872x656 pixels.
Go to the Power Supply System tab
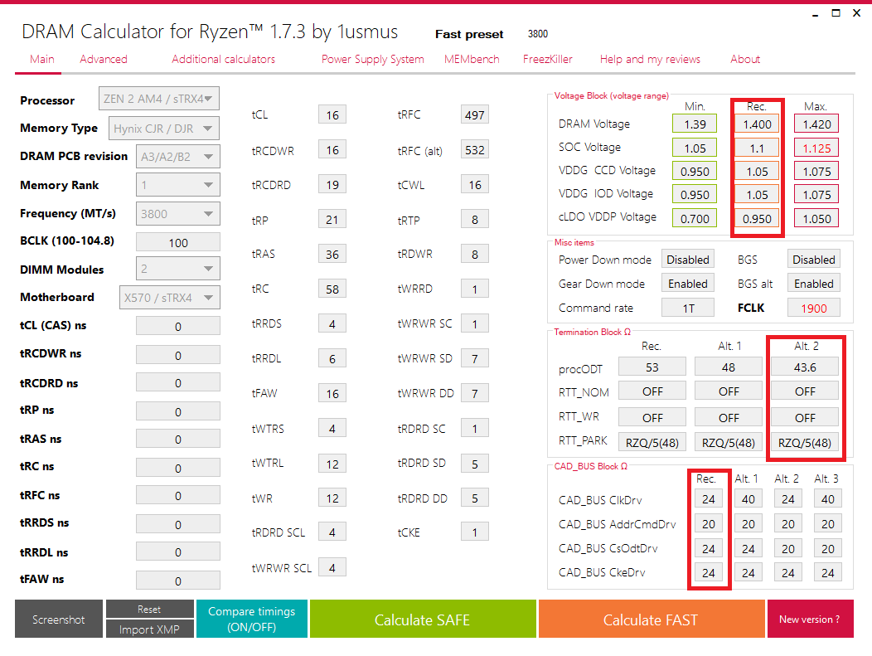(373, 59)
